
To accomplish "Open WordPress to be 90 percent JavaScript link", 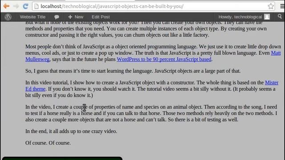I will pyautogui.click(x=164, y=59).
